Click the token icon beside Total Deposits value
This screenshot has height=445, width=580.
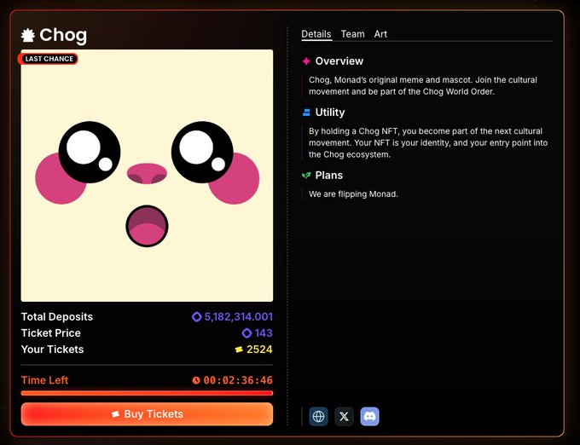[x=197, y=317]
